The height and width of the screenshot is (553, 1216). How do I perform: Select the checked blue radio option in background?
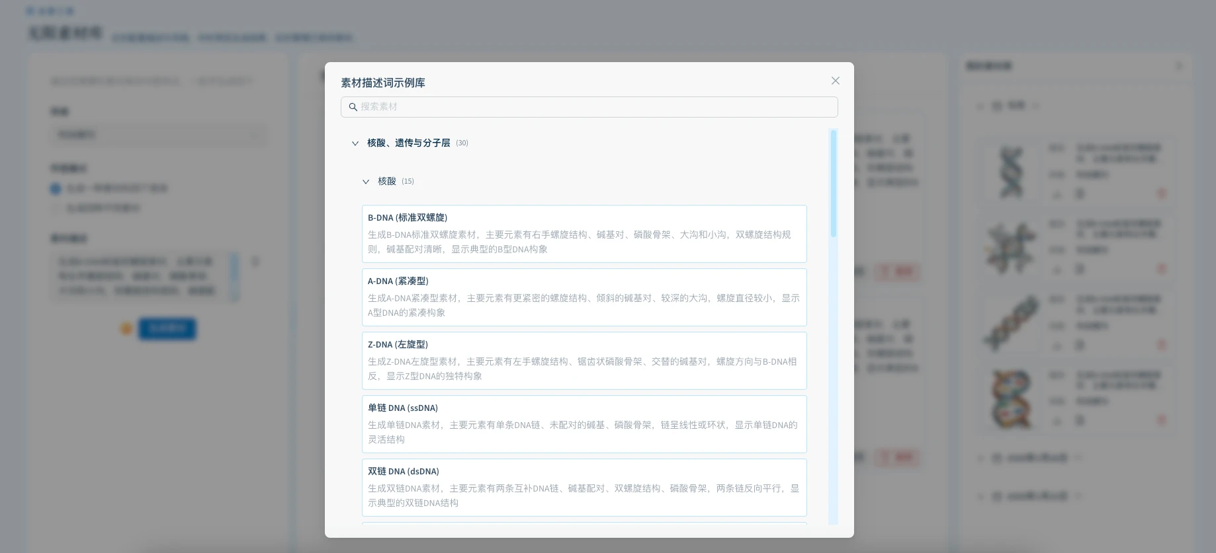pos(56,189)
